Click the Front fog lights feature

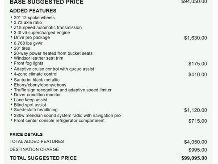(29, 63)
